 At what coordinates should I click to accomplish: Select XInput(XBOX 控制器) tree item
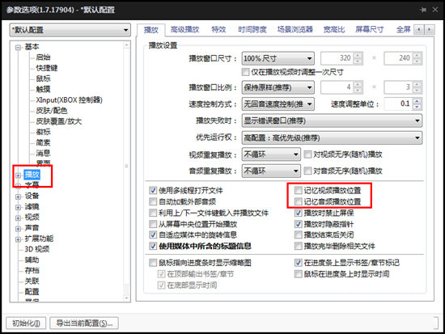coord(69,100)
